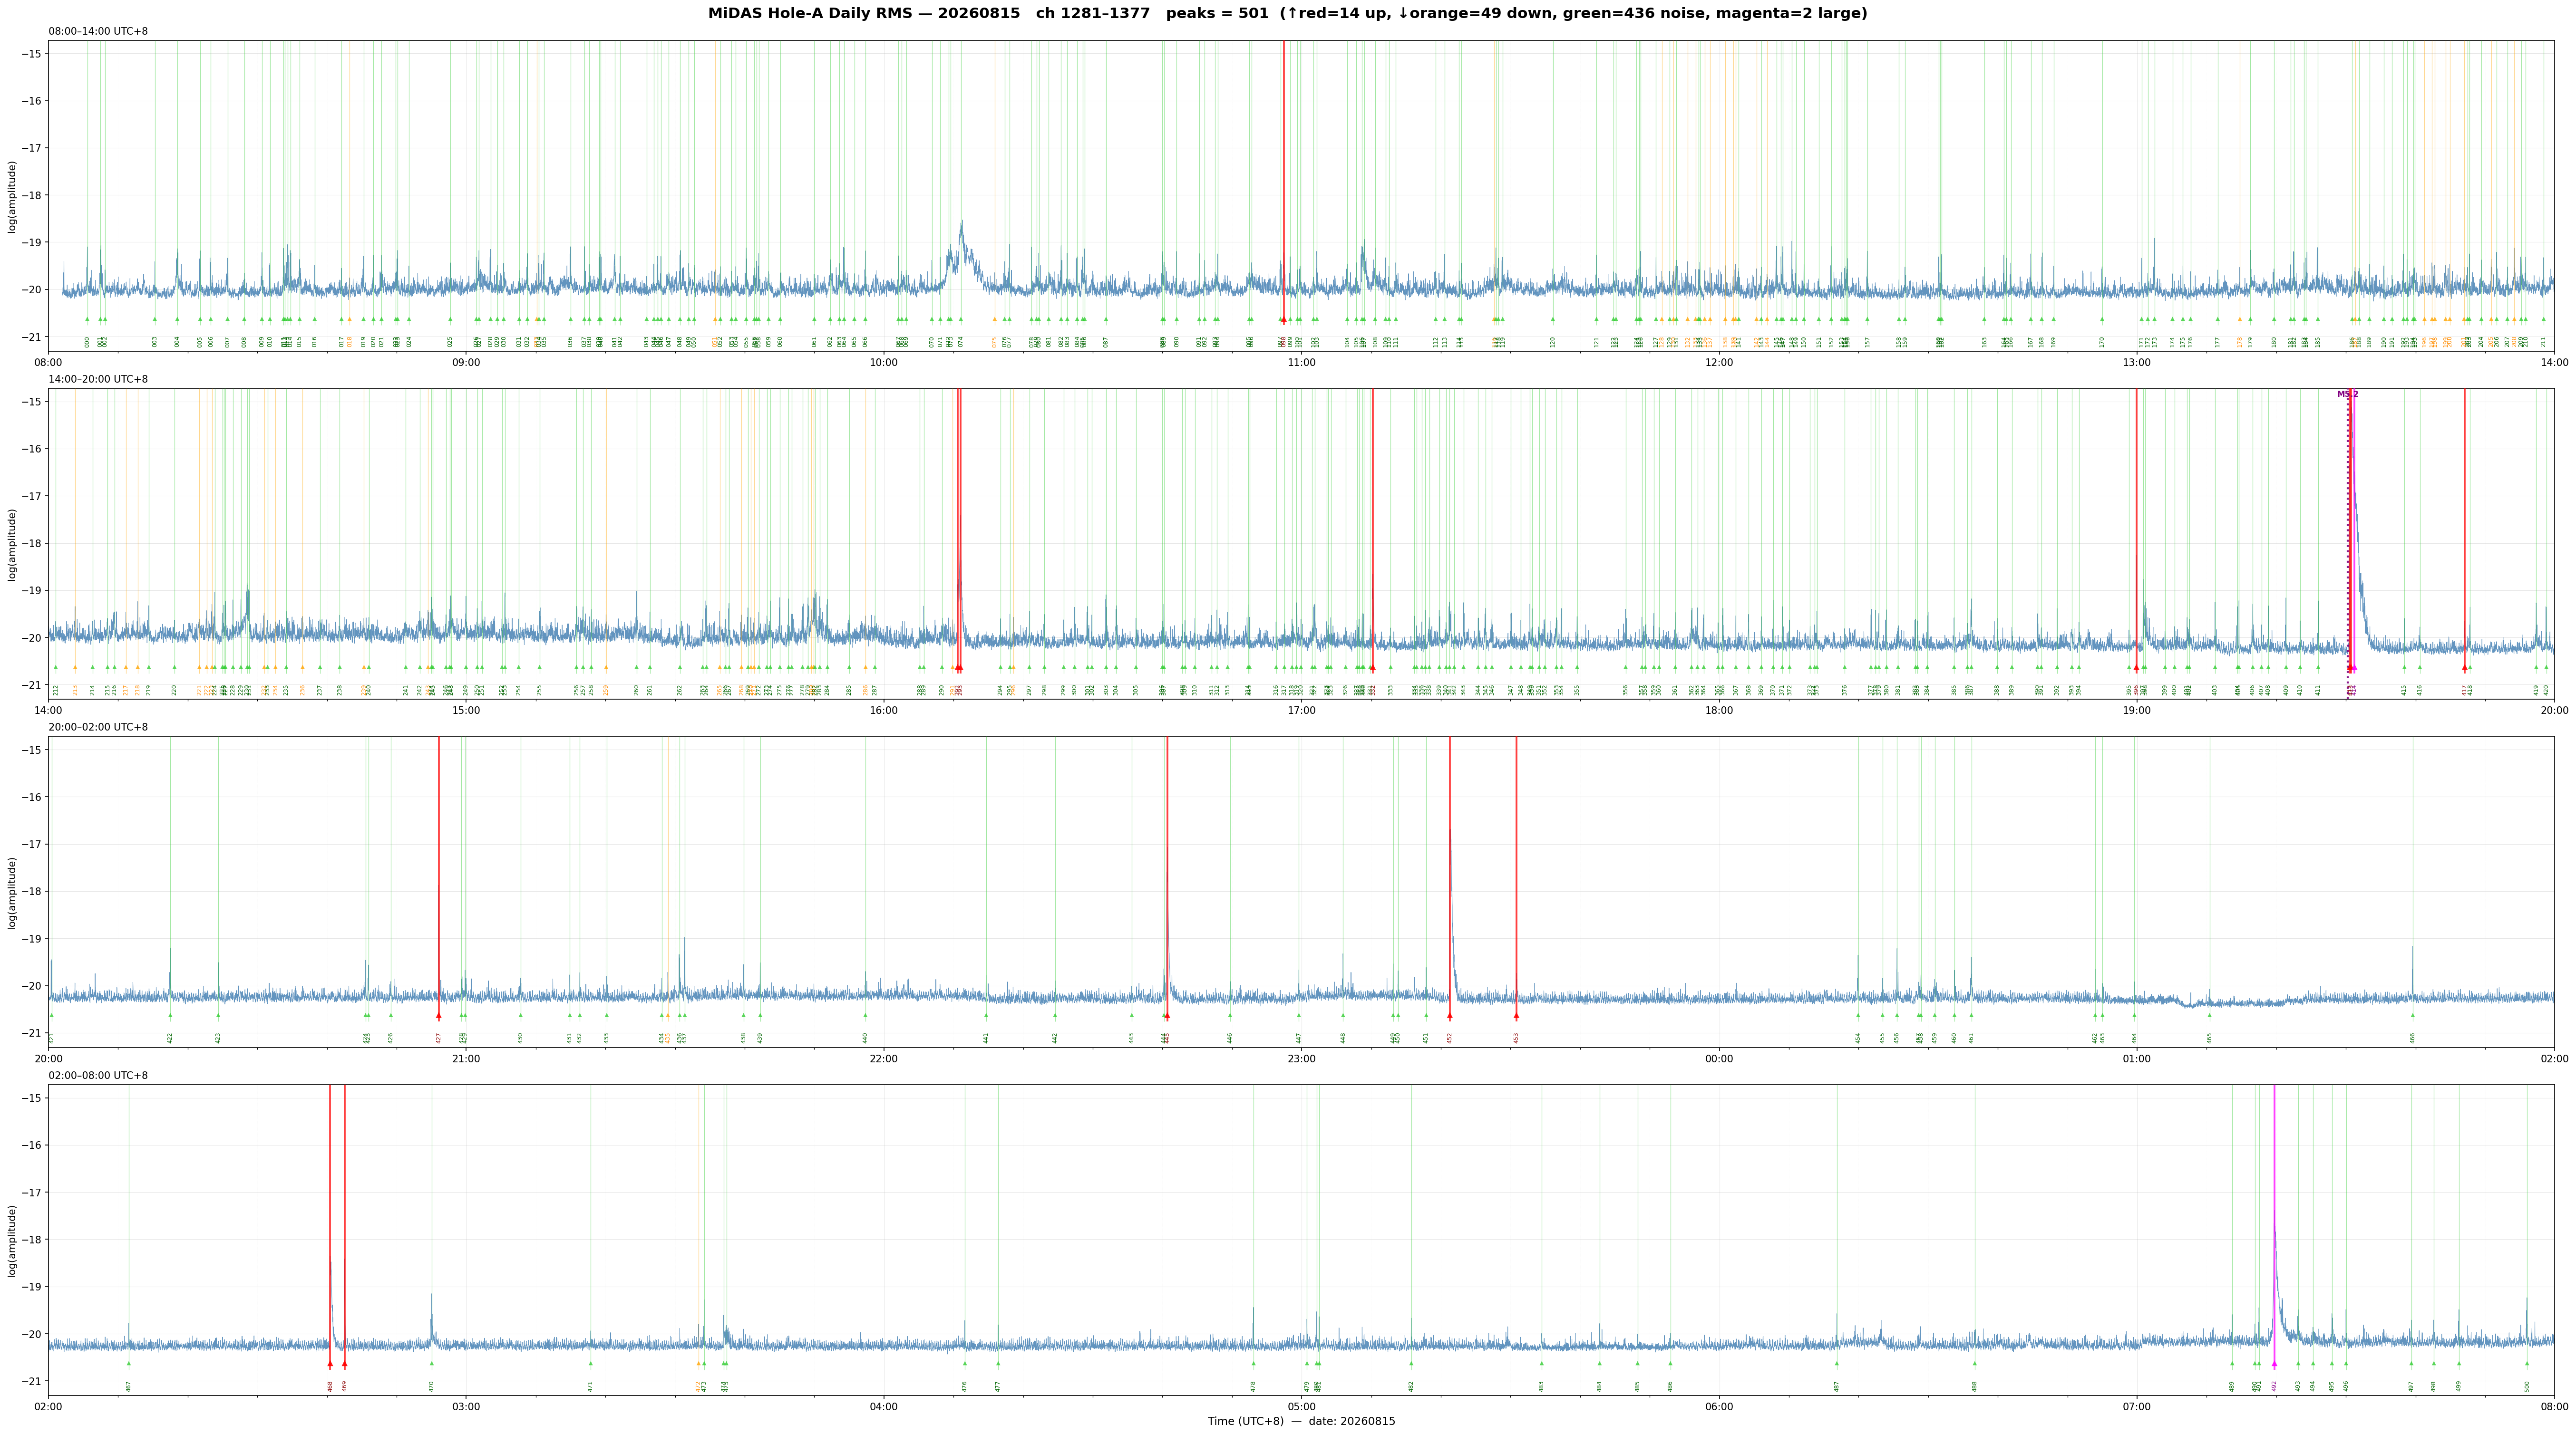Click peak number label "440"

(865, 1038)
